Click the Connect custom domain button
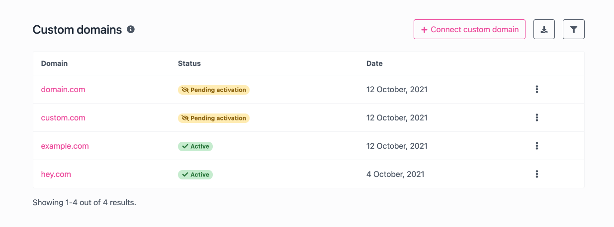Screen dimensions: 614x227 tap(469, 29)
